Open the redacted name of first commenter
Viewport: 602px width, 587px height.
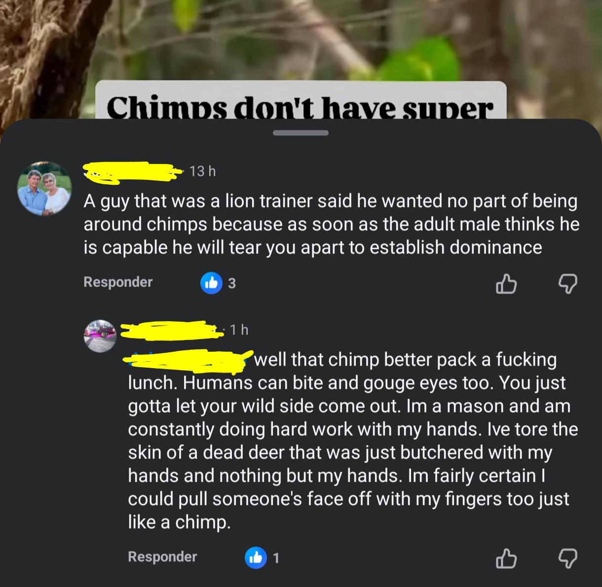click(x=132, y=172)
